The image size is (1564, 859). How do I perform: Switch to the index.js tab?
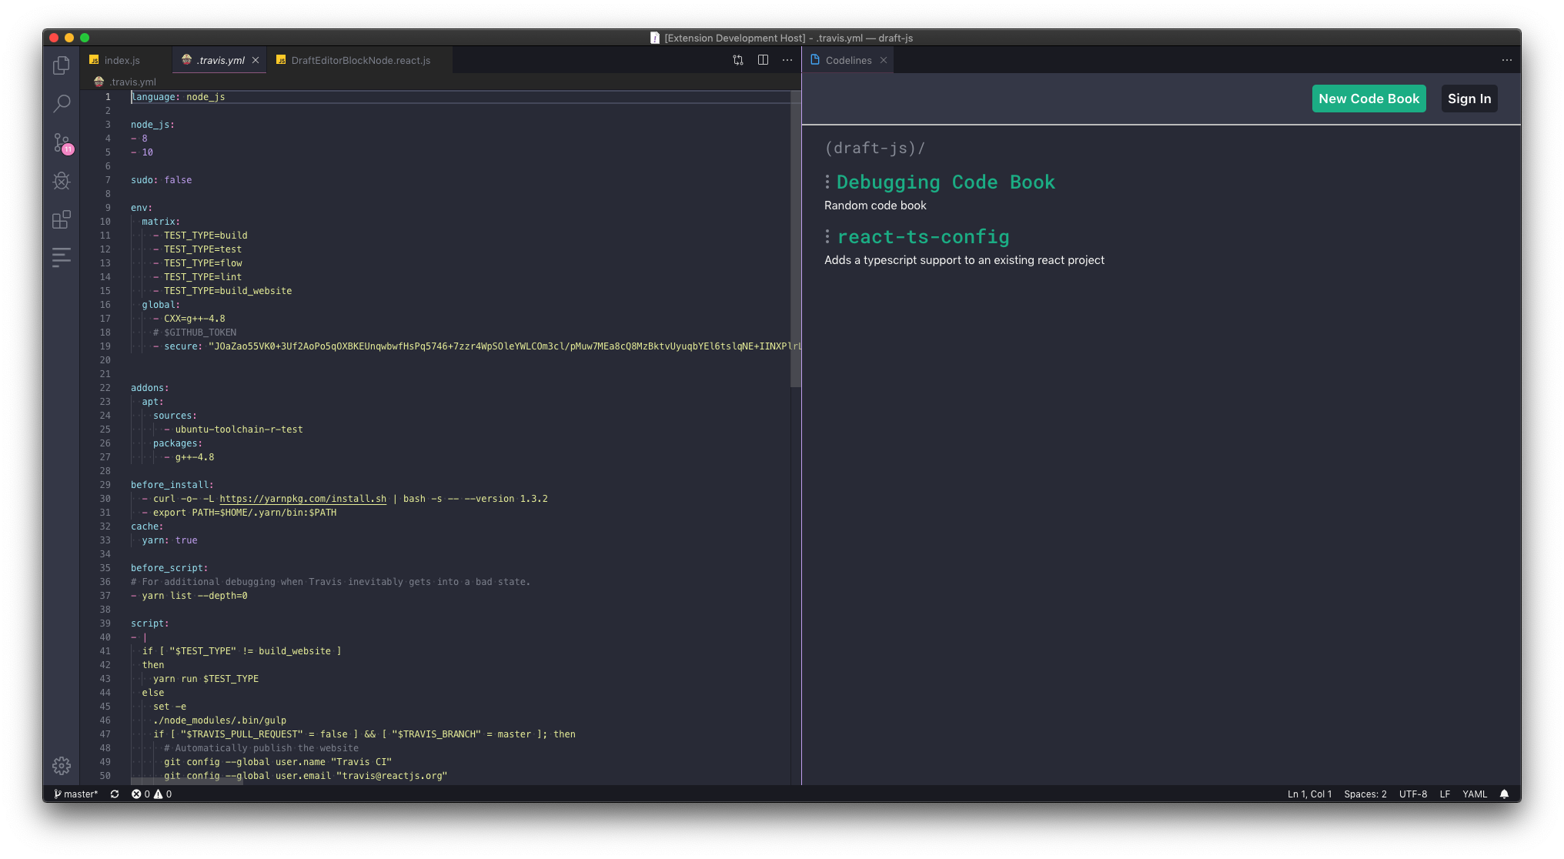[122, 60]
